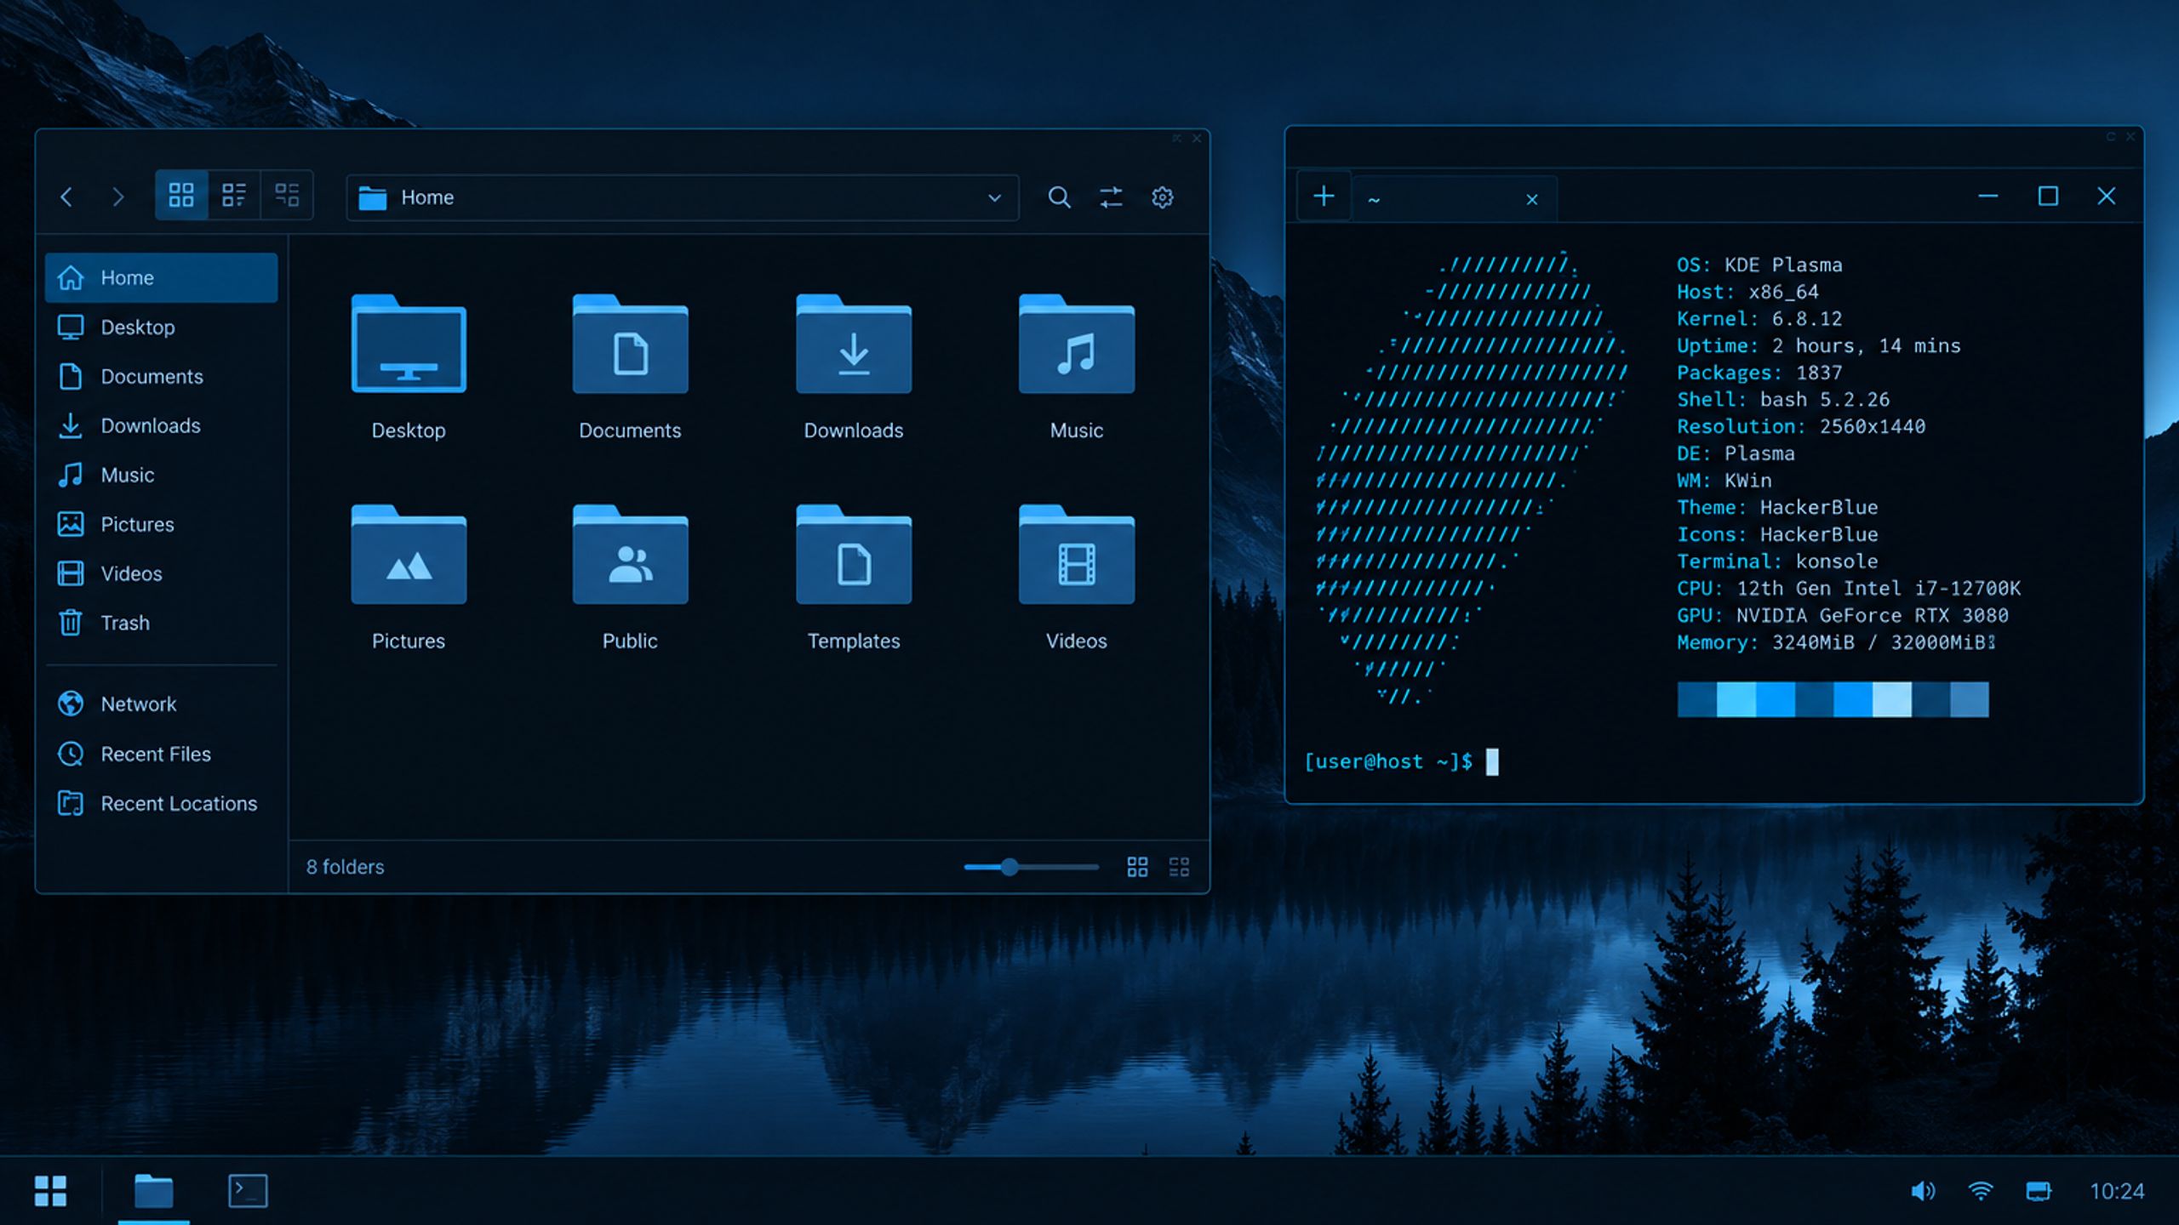This screenshot has height=1225, width=2179.
Task: Add a new terminal tab
Action: click(x=1324, y=197)
